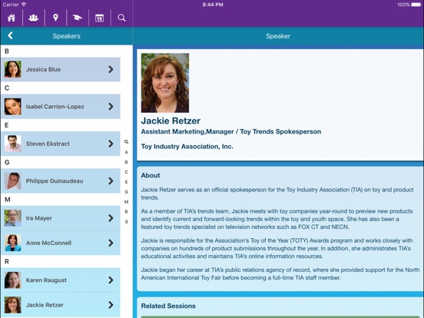424x318 pixels.
Task: Click the search magnifier in the top toolbar
Action: [121, 18]
